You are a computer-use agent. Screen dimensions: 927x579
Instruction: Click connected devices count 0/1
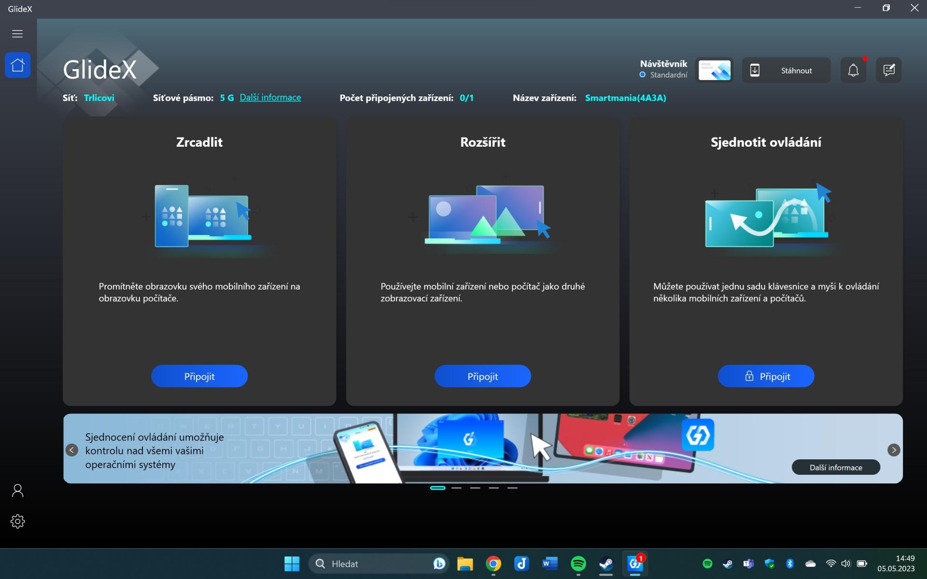(x=466, y=97)
